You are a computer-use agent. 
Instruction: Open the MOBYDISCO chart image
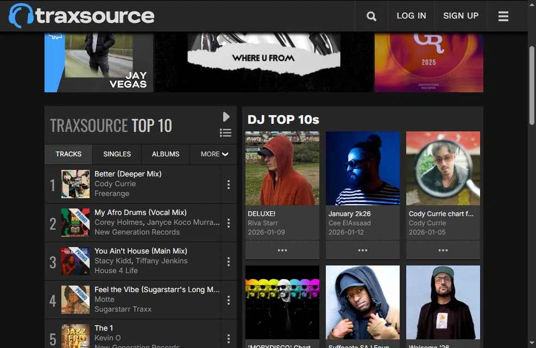click(x=282, y=302)
